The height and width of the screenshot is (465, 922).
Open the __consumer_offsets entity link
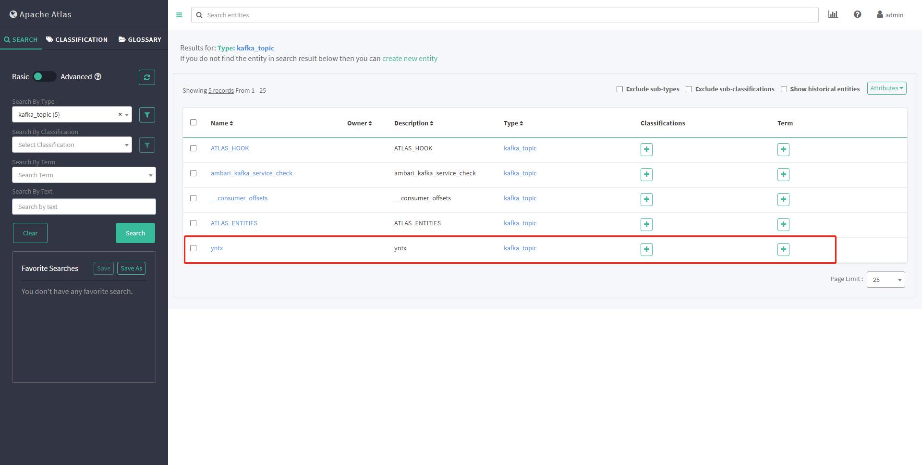[239, 198]
